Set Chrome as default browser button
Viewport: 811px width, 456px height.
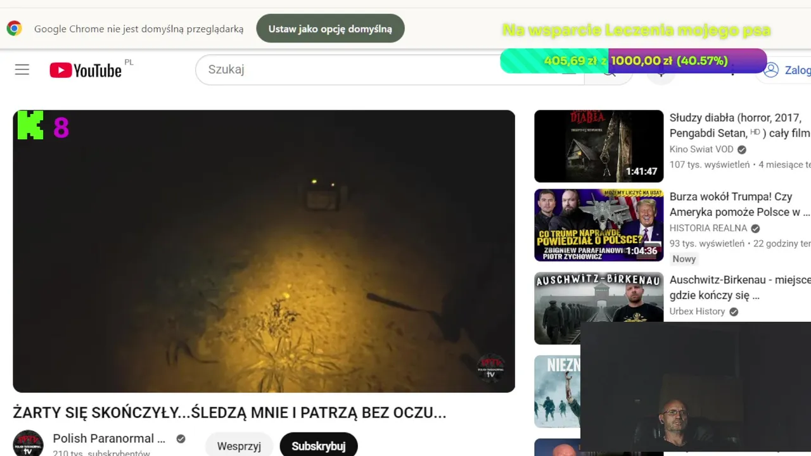[x=330, y=28]
